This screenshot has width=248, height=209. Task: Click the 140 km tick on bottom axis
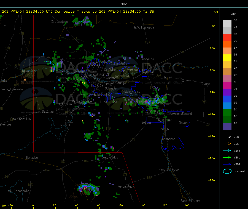(x=187, y=205)
